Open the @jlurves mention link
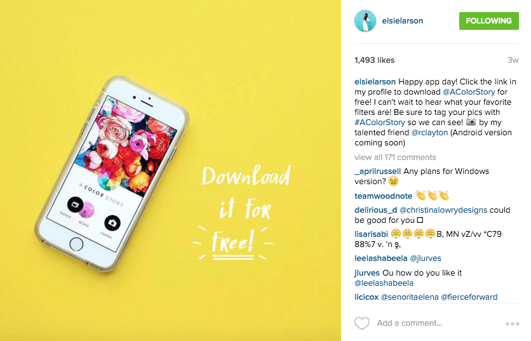The height and width of the screenshot is (341, 531). (x=426, y=258)
